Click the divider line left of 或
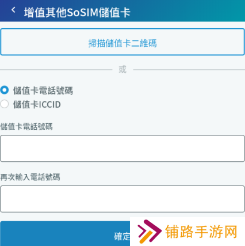Viewport: 245px width, 246px height. tap(56, 70)
